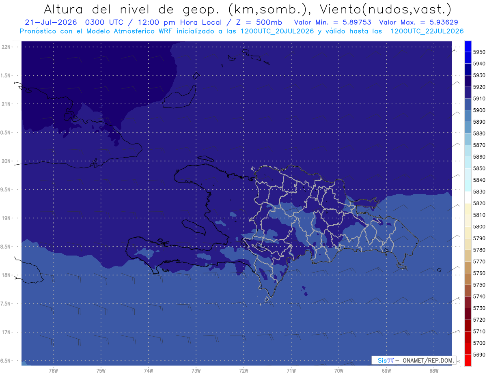Click the '5880' legend value
The width and height of the screenshot is (487, 376).
tap(479, 133)
